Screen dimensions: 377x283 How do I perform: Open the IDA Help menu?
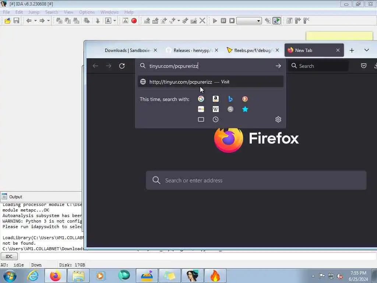[x=129, y=12]
